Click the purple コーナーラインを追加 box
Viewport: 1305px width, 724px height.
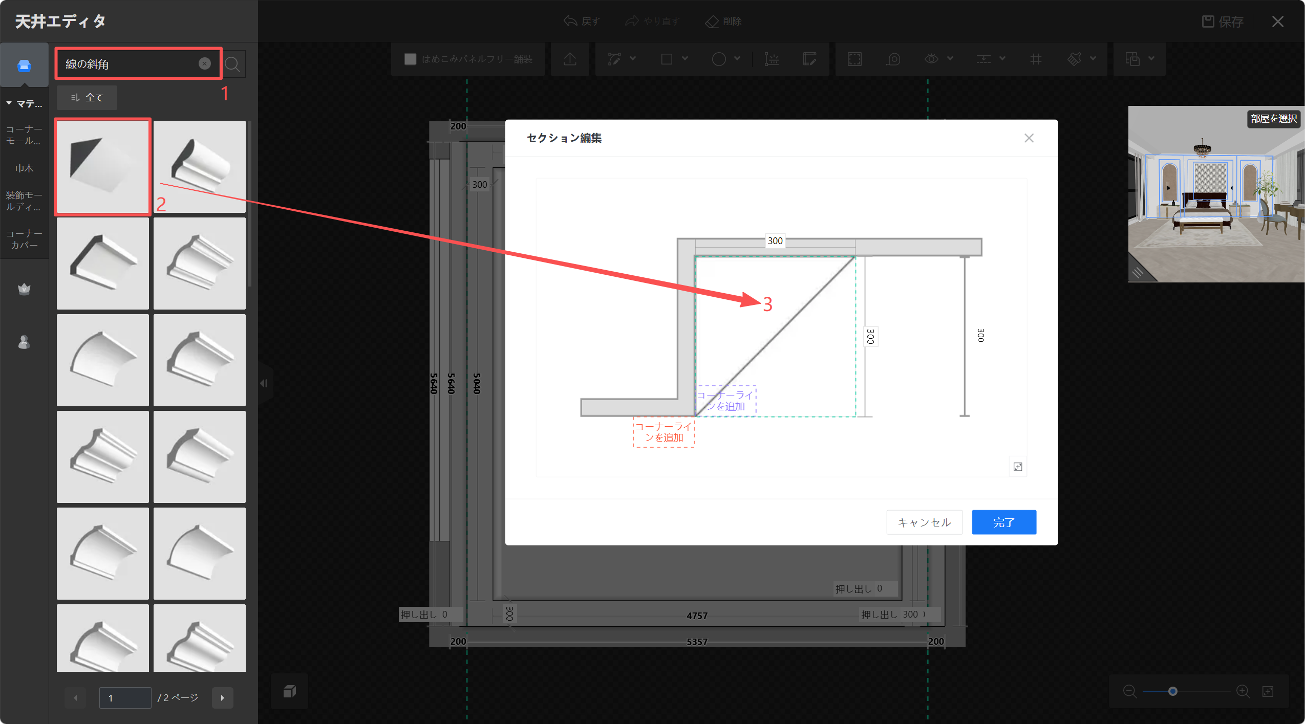tap(726, 401)
